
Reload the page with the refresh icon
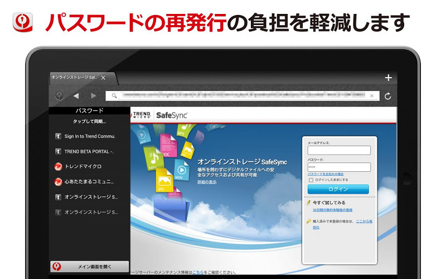click(387, 96)
